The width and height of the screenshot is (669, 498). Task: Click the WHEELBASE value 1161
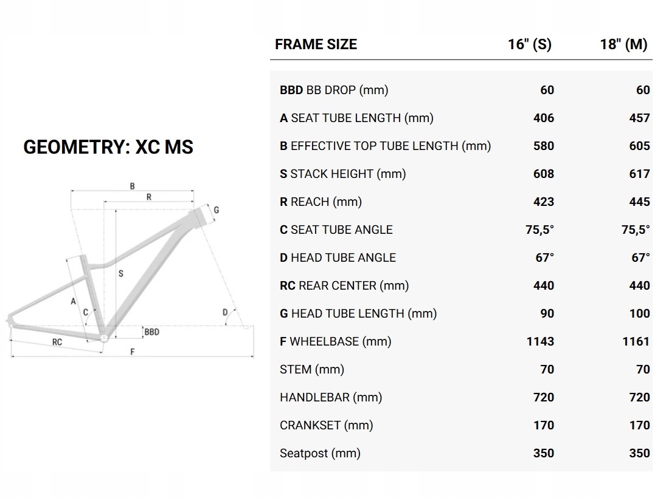(x=636, y=341)
